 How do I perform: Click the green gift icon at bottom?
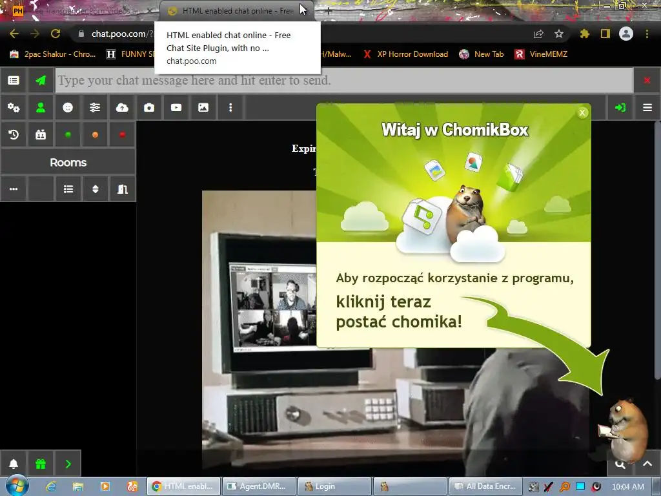[x=41, y=464]
